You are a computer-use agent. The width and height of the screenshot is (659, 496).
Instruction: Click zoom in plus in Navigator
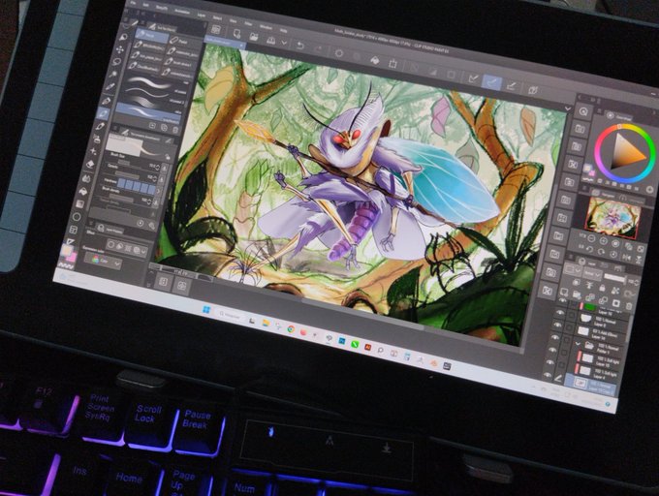(x=604, y=241)
